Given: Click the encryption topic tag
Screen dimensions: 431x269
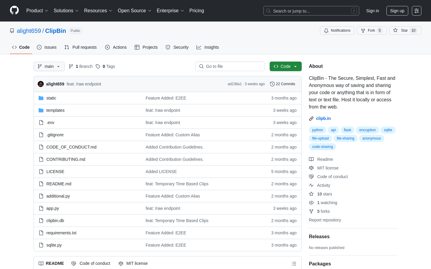Looking at the screenshot, I should [368, 130].
